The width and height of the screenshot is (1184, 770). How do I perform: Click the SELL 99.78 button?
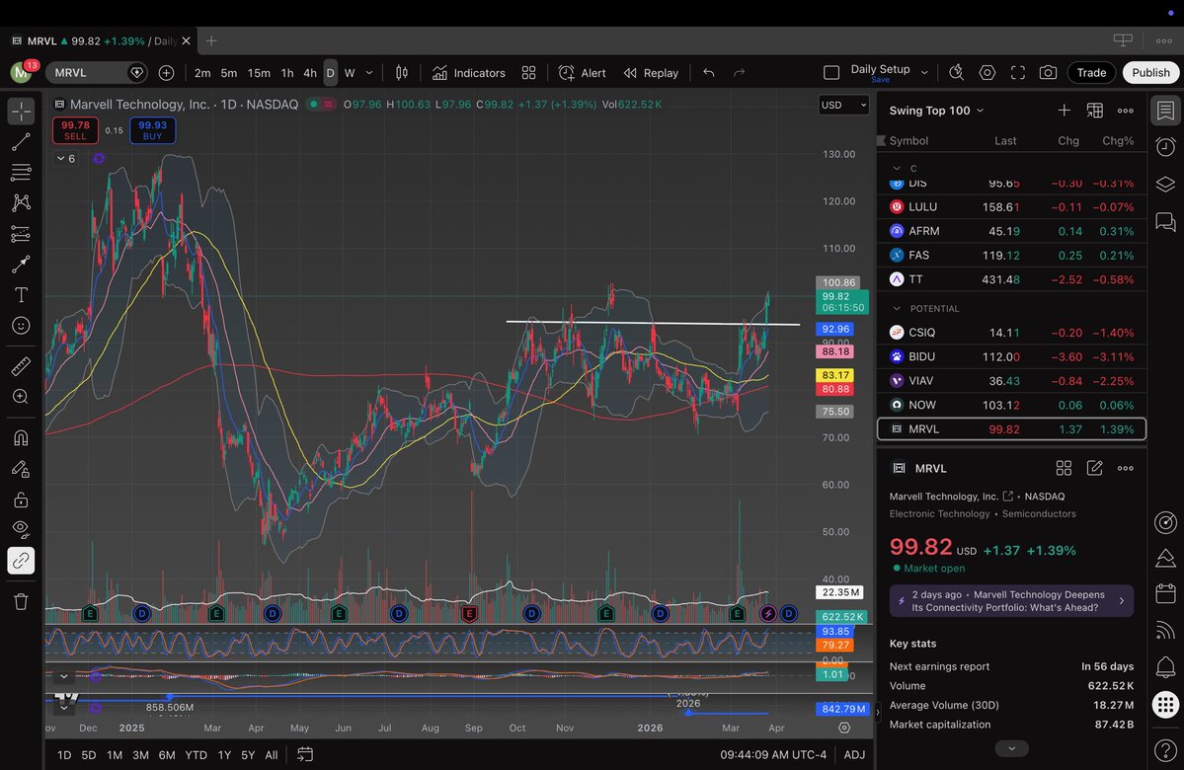[75, 129]
